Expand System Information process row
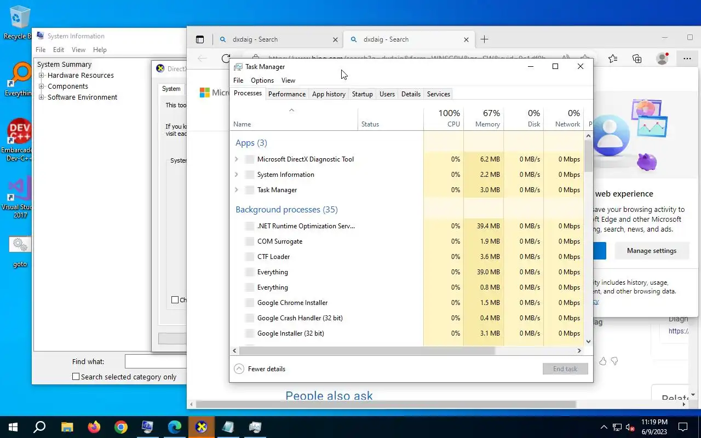The width and height of the screenshot is (701, 438). pos(237,175)
